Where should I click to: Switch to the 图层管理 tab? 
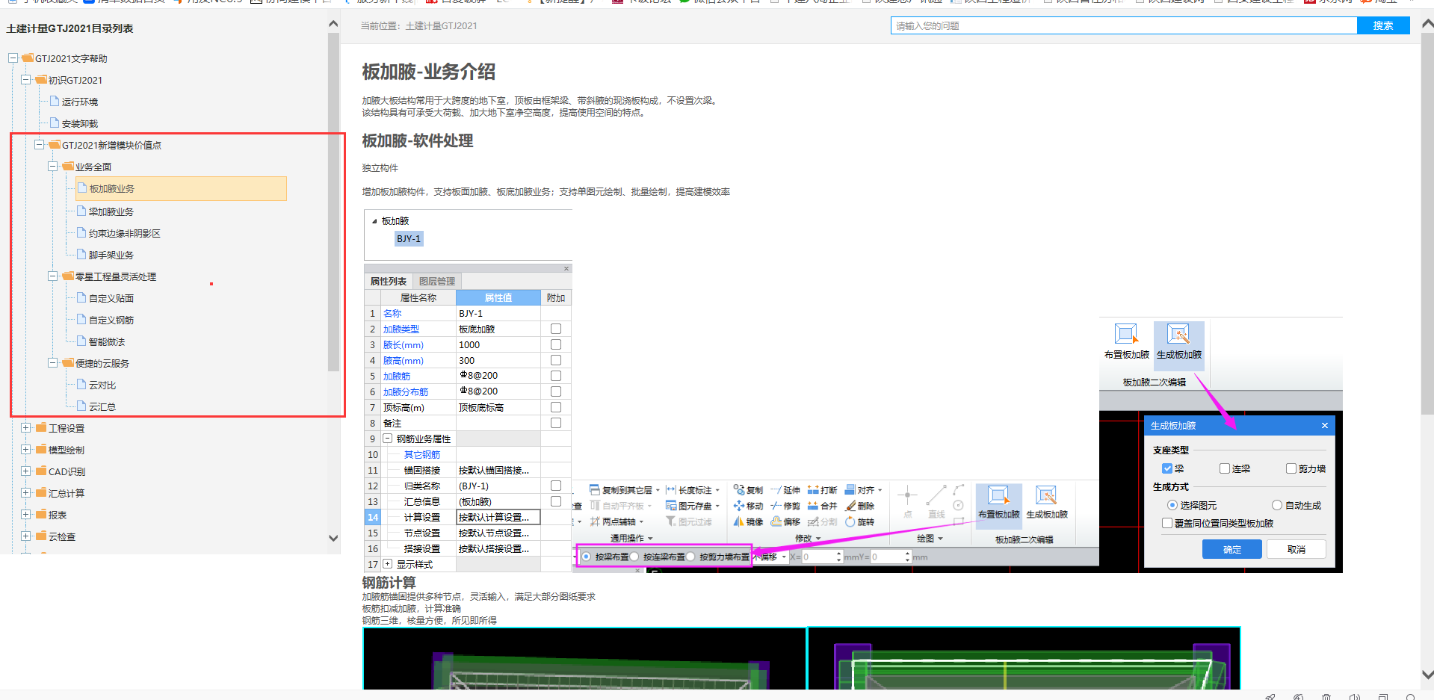pyautogui.click(x=437, y=281)
